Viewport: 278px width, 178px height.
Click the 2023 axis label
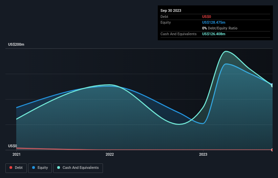(203, 154)
